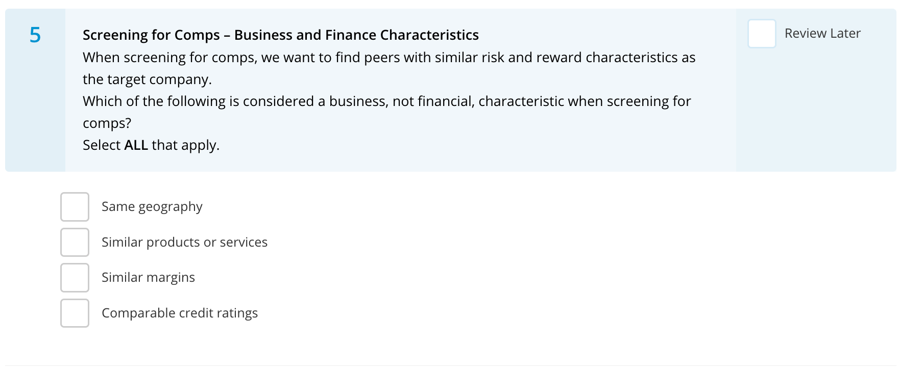The image size is (922, 373).
Task: Check the Same geography answer checkbox
Action: pyautogui.click(x=75, y=207)
